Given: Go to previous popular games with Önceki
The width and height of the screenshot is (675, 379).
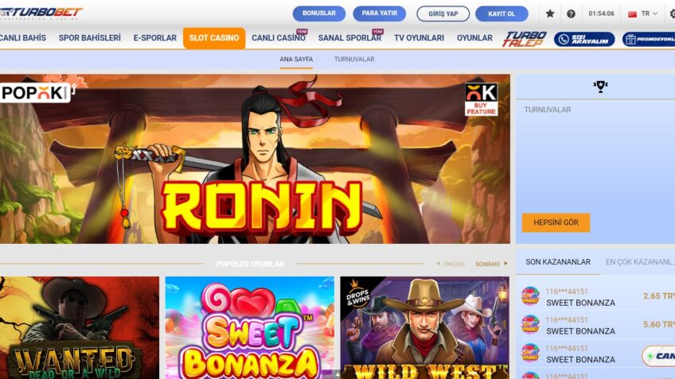Looking at the screenshot, I should coord(451,264).
